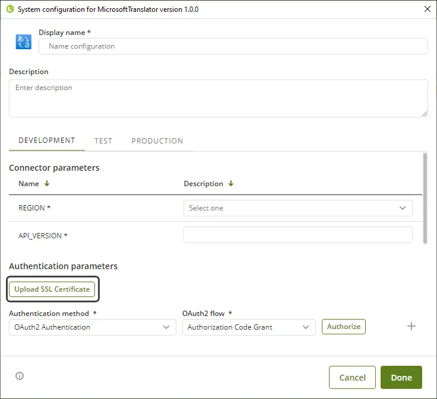Click the REGION * parameter label
Image resolution: width=437 pixels, height=399 pixels.
click(34, 208)
